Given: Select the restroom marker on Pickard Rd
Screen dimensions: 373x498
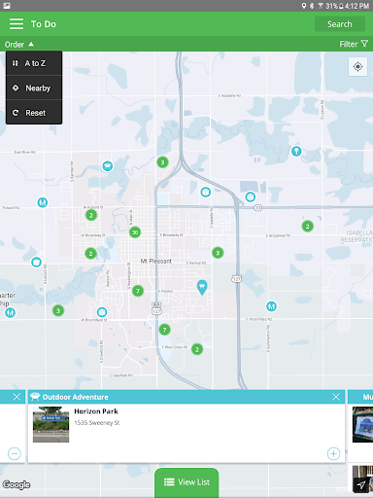Looking at the screenshot, I should tap(43, 202).
